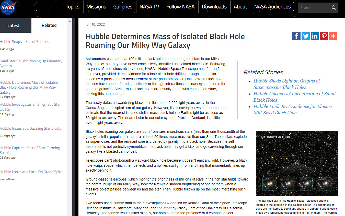Share article on Facebook
Screen dimensions: 345x216
pos(296,36)
